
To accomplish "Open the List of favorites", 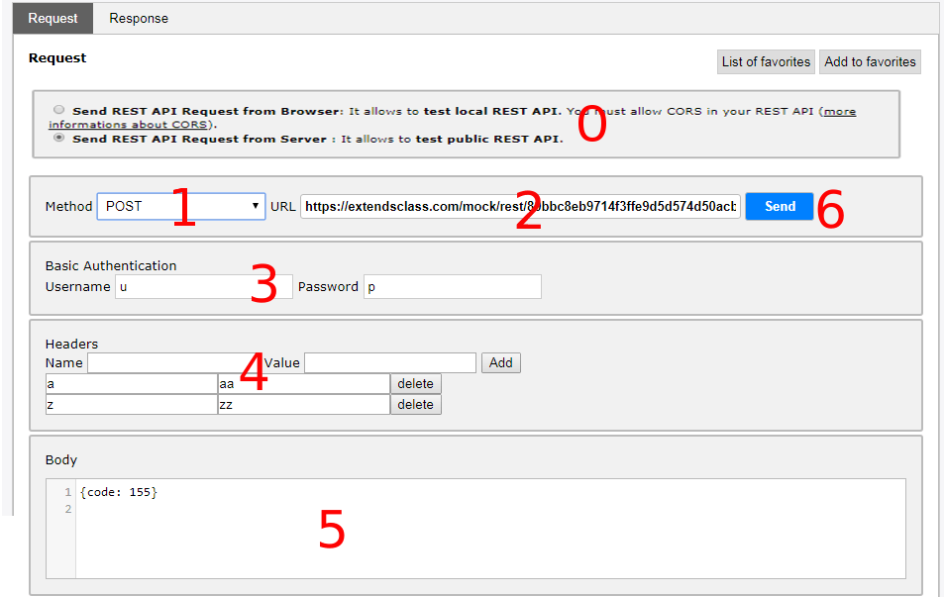I will pyautogui.click(x=765, y=61).
